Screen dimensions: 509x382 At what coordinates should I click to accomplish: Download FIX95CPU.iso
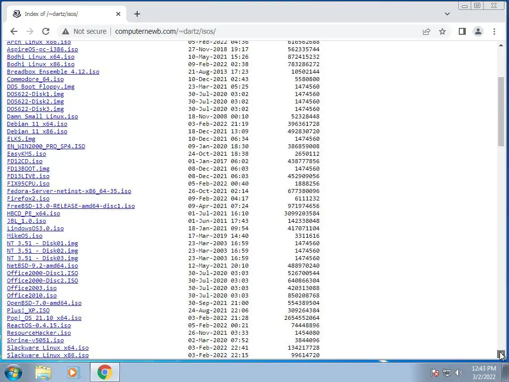[x=28, y=184]
